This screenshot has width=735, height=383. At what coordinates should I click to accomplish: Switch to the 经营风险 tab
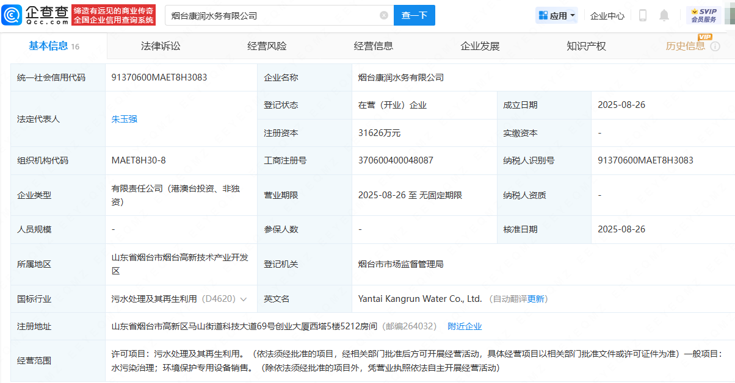tap(267, 46)
